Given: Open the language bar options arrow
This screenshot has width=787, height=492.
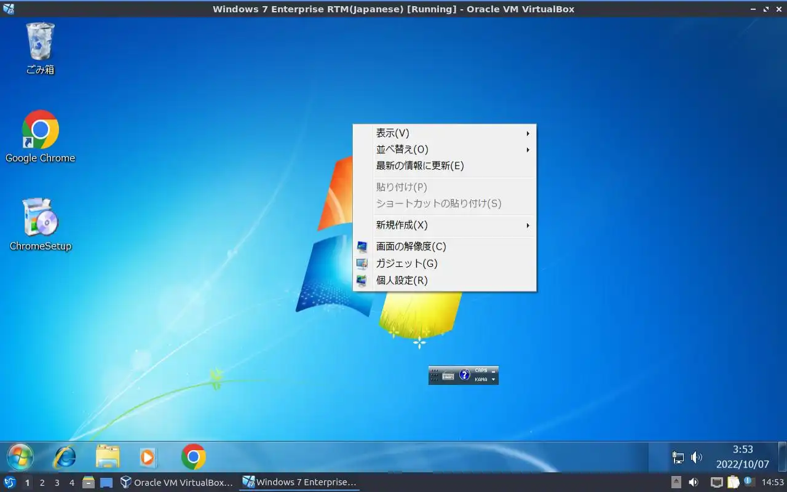Looking at the screenshot, I should tap(493, 379).
